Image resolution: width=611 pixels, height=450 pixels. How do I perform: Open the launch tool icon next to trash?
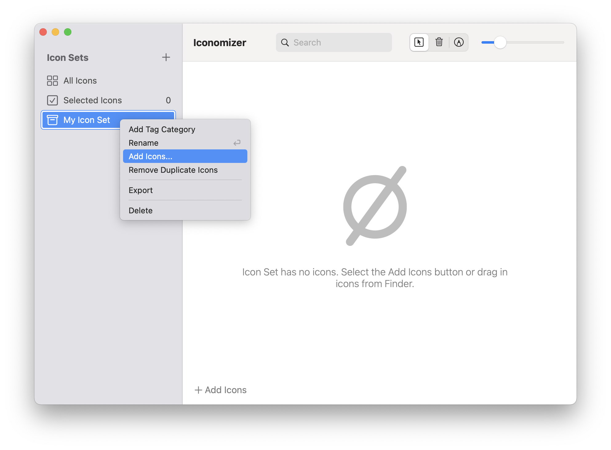[459, 42]
